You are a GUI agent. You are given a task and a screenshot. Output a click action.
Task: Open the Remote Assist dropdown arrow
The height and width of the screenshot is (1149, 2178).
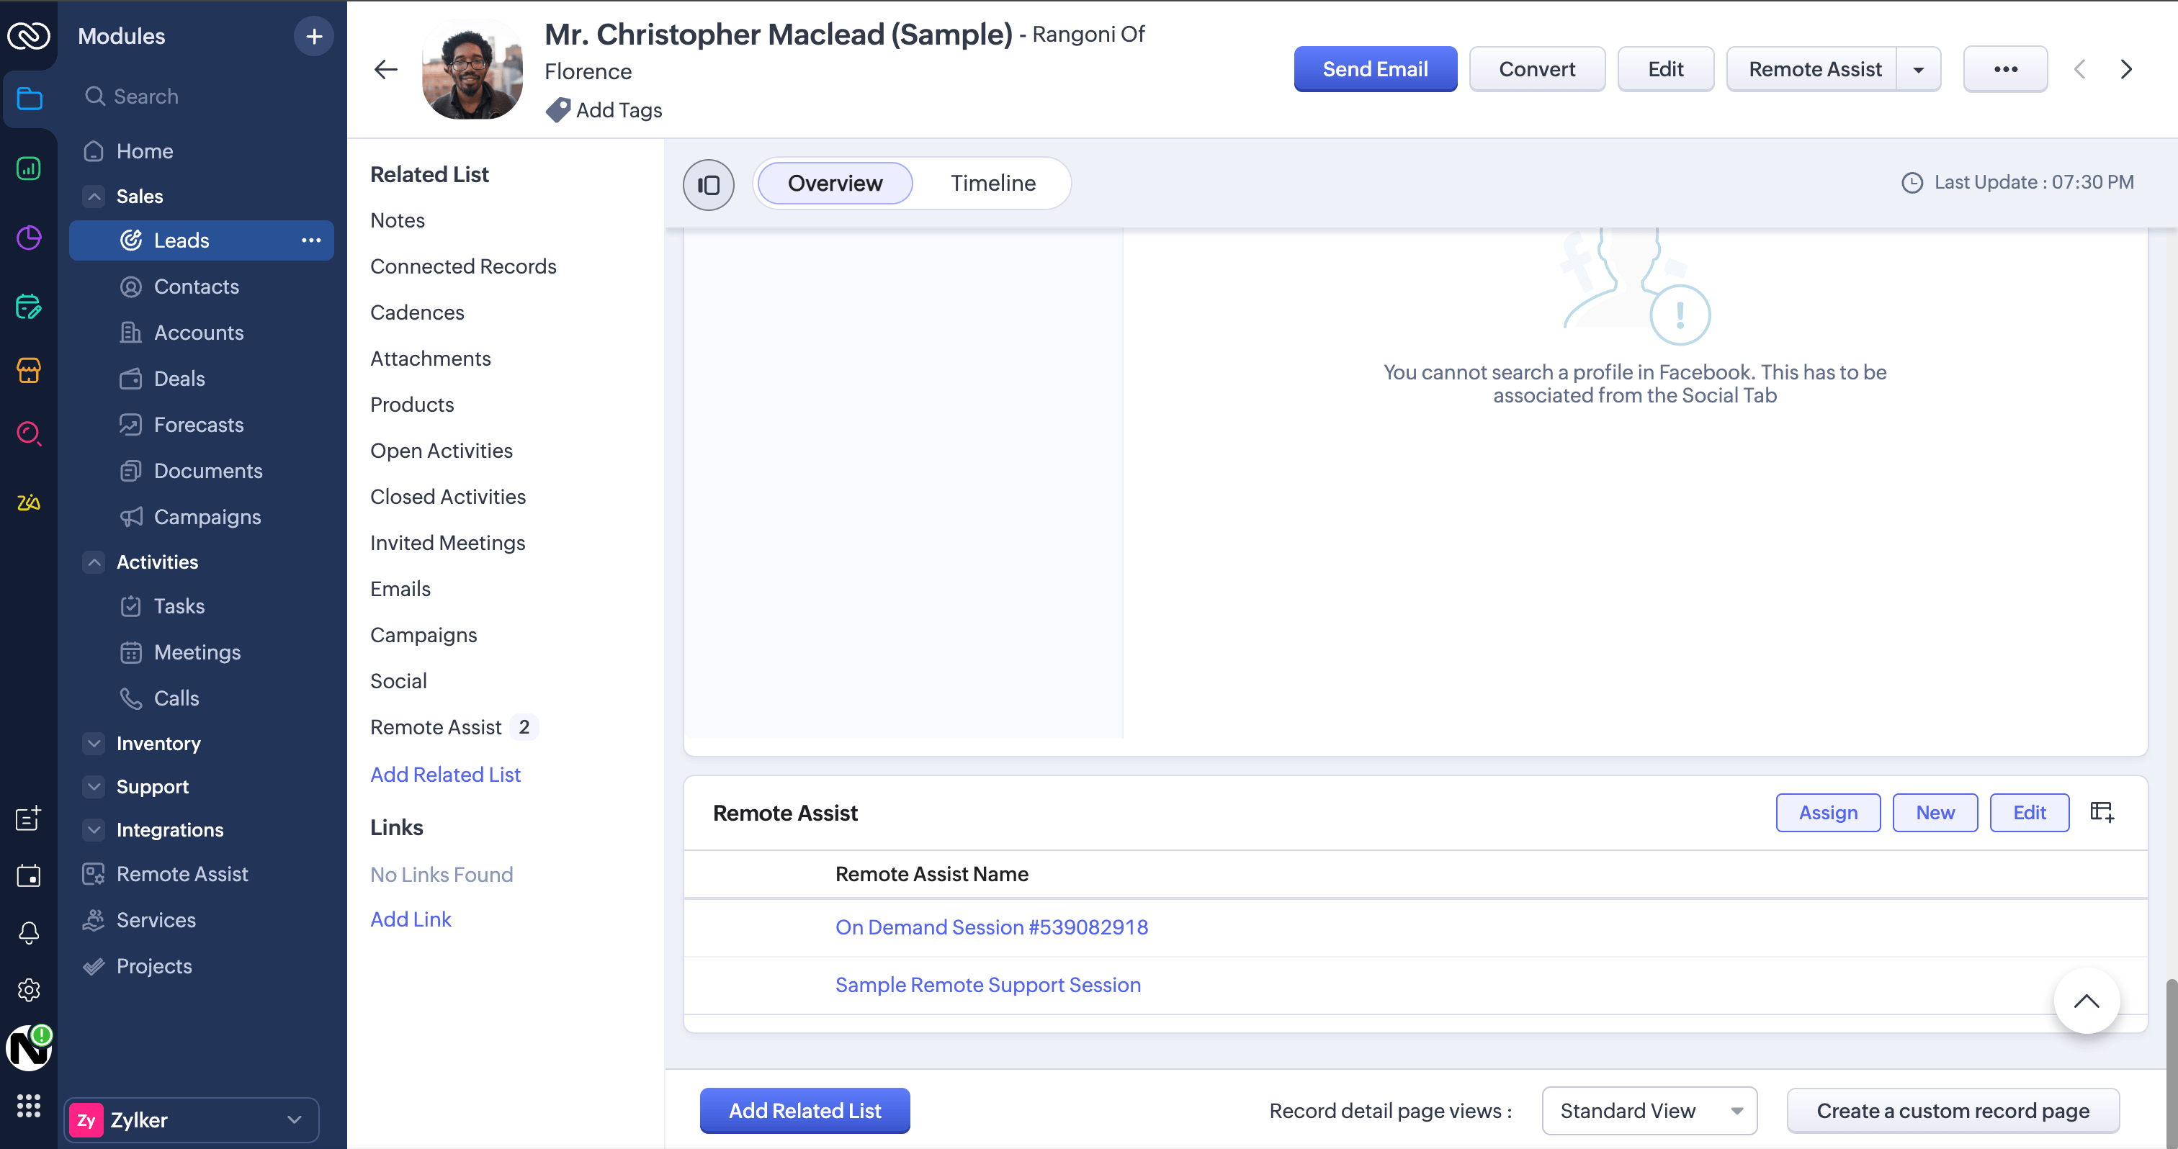(1919, 69)
